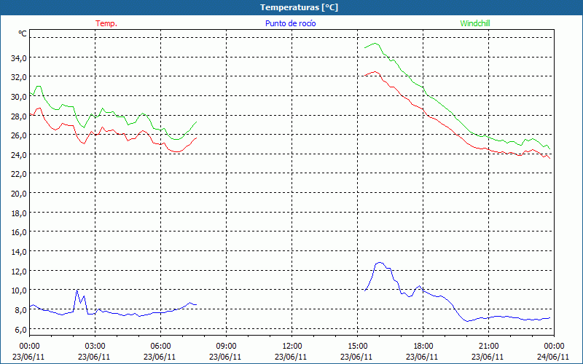This screenshot has height=364, width=583.
Task: Click the 6,0 y-axis value
Action: (x=20, y=329)
